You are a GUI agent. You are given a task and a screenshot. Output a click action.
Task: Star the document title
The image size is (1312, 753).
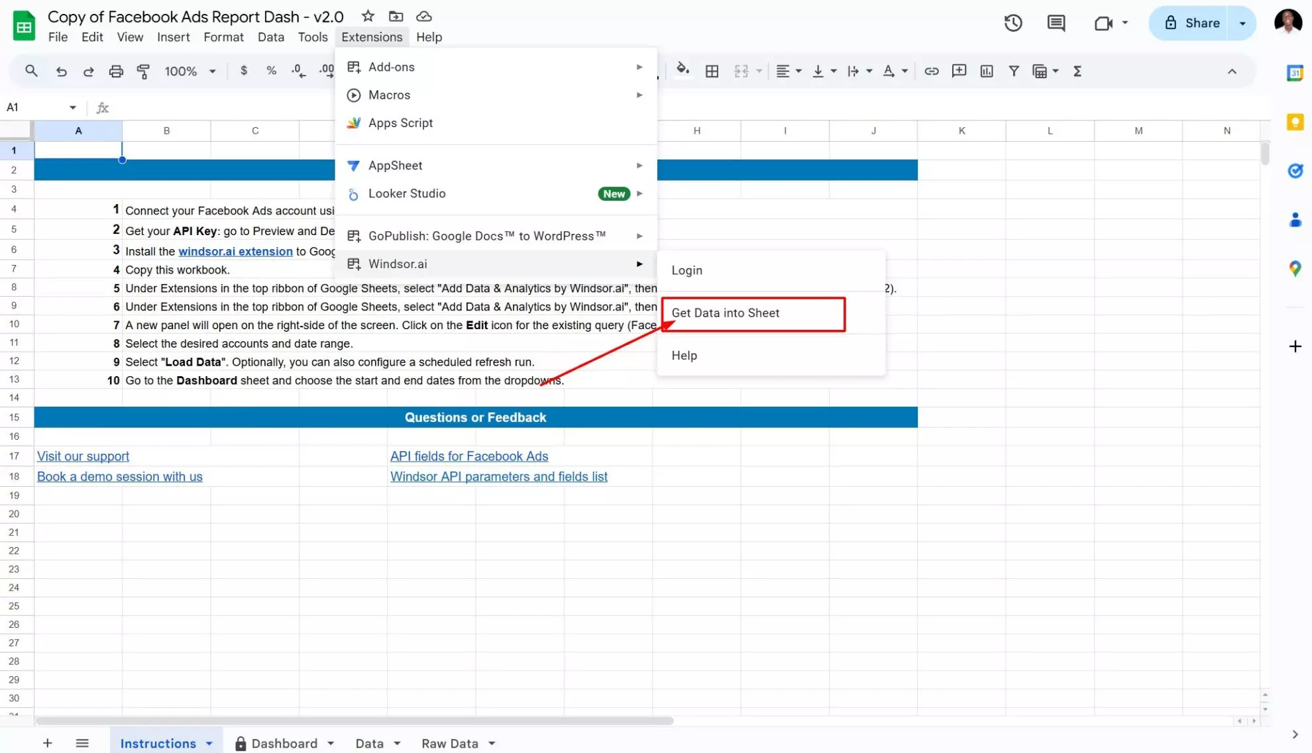coord(368,16)
